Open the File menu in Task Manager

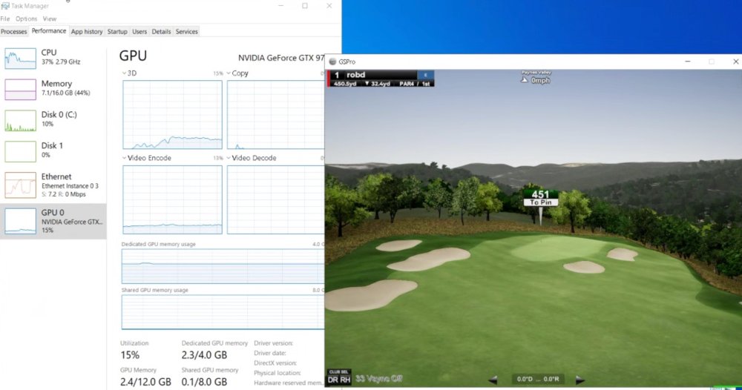point(5,19)
